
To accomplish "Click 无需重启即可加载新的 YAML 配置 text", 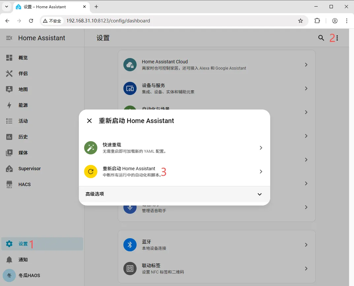I will (135, 151).
